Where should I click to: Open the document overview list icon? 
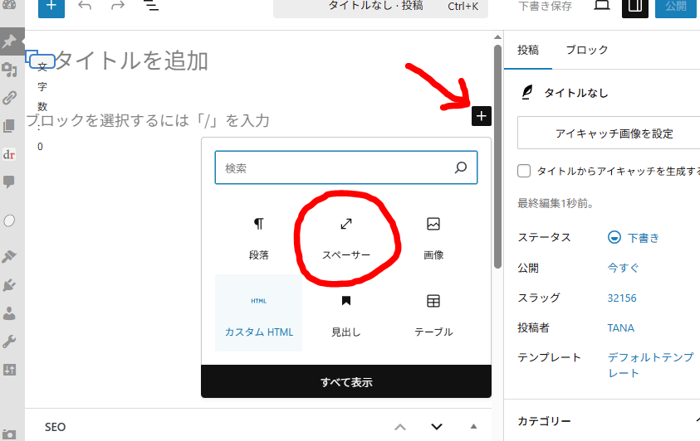pyautogui.click(x=151, y=7)
